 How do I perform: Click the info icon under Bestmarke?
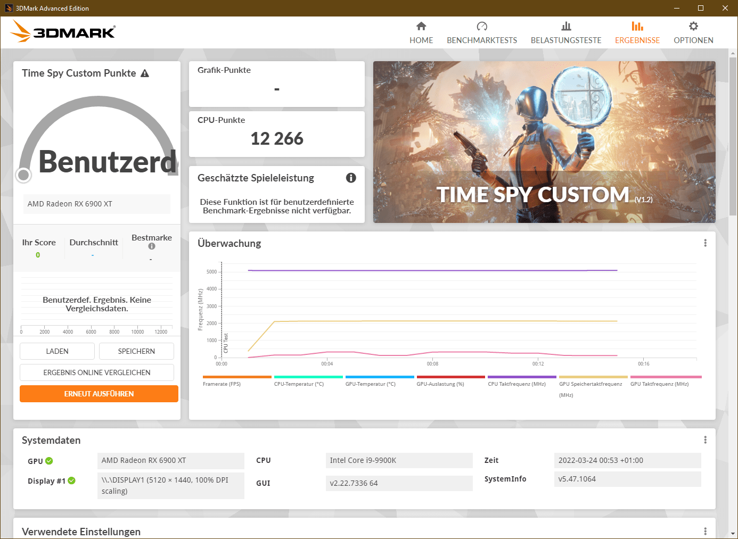(152, 246)
